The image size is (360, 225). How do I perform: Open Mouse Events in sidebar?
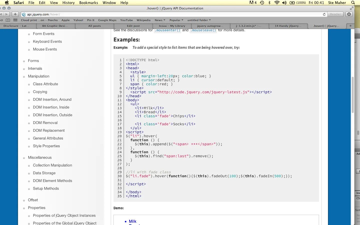[x=45, y=49]
